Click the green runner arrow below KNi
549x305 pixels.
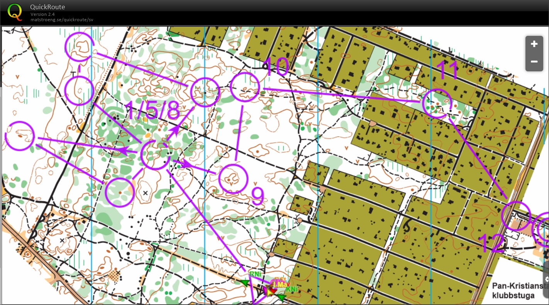click(282, 297)
